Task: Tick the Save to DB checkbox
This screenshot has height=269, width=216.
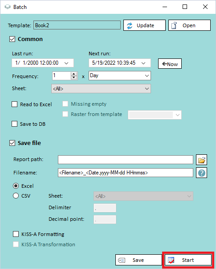Action: click(15, 124)
